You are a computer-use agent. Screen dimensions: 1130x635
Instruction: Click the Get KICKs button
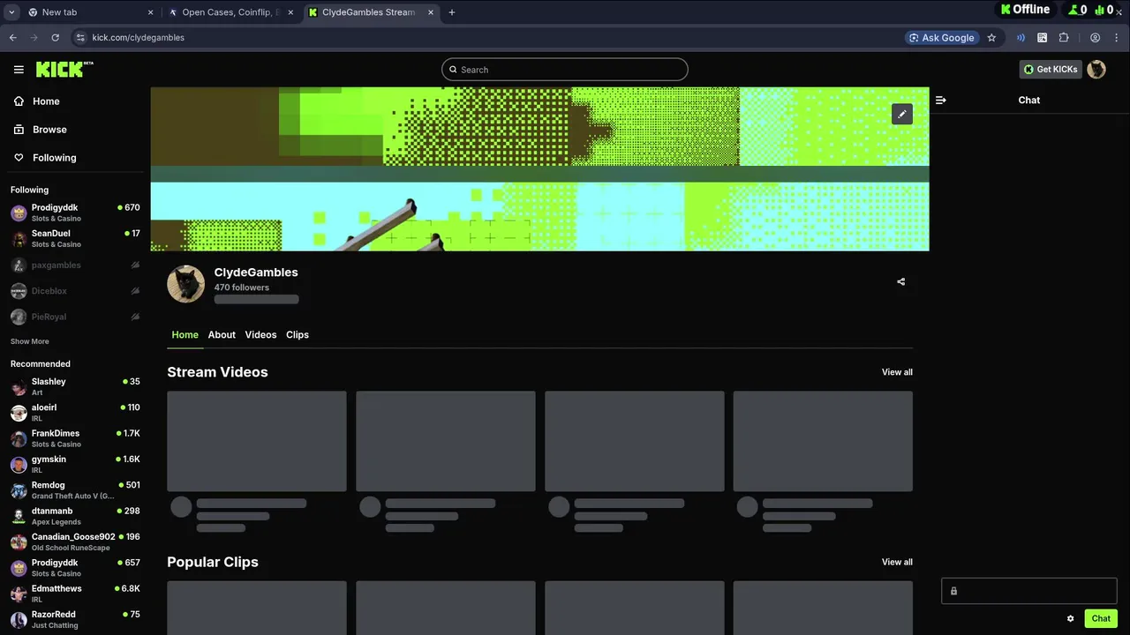[x=1051, y=70]
